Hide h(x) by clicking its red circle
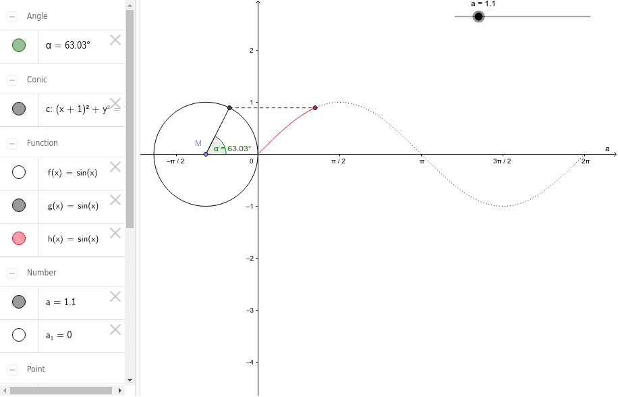Image resolution: width=618 pixels, height=397 pixels. pyautogui.click(x=20, y=238)
